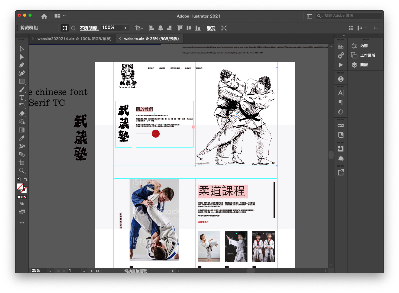Click the vertical canvas scrollbar thumb
This screenshot has height=293, width=399.
[331, 155]
